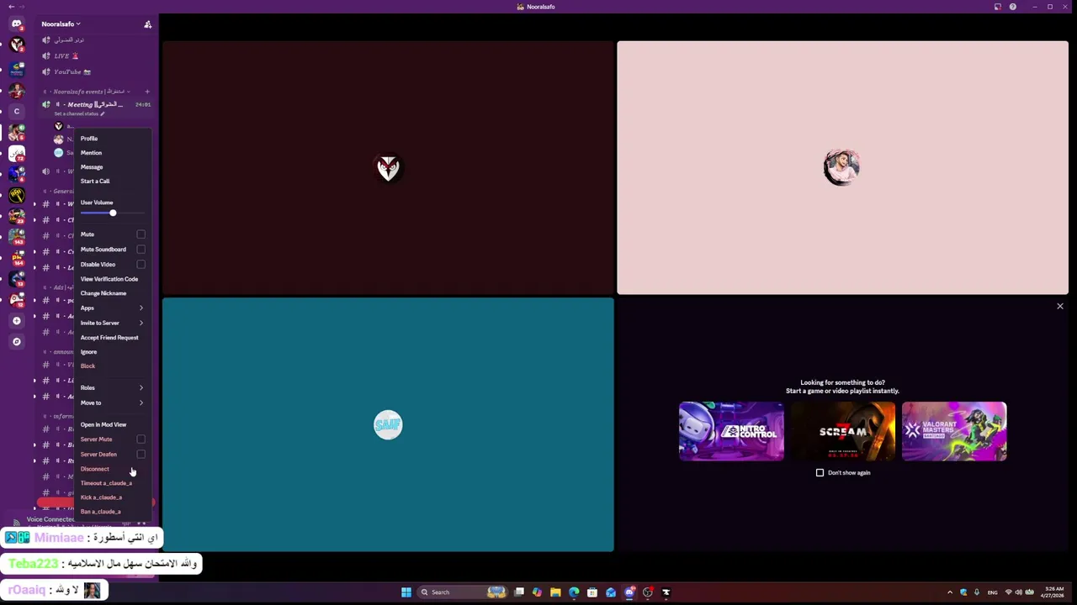Click the Meeting voice channel
1077x605 pixels.
click(95, 105)
